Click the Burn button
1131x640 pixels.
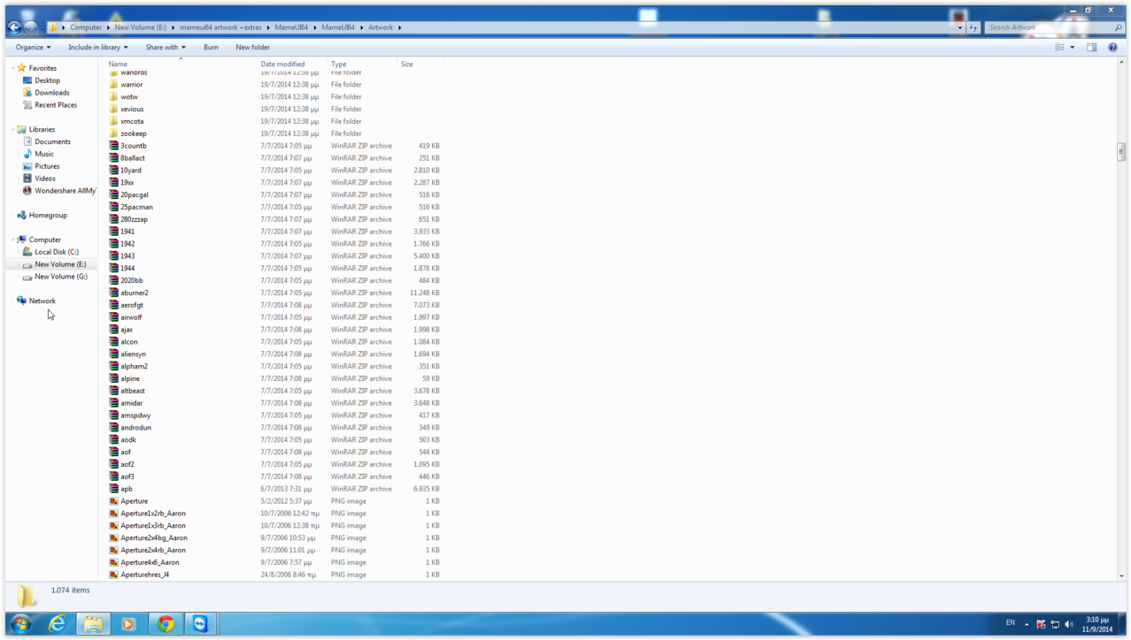click(211, 48)
